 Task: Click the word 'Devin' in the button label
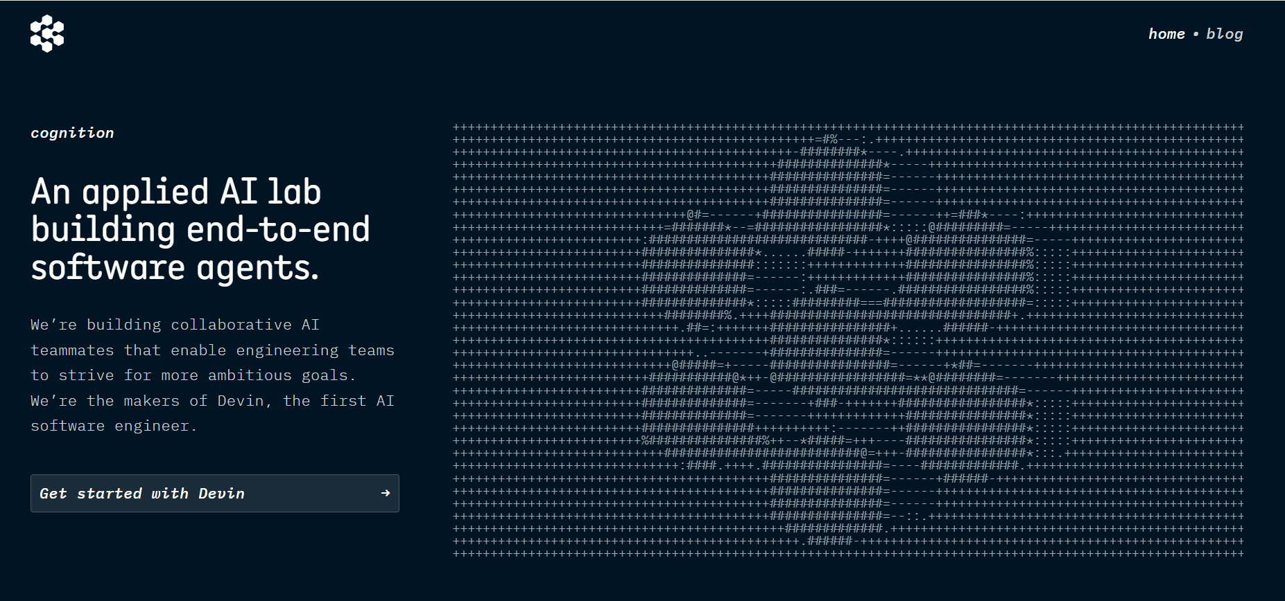221,494
